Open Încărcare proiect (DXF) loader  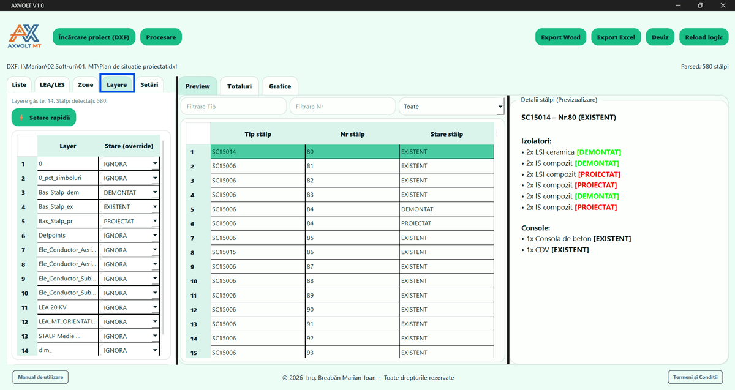point(94,37)
